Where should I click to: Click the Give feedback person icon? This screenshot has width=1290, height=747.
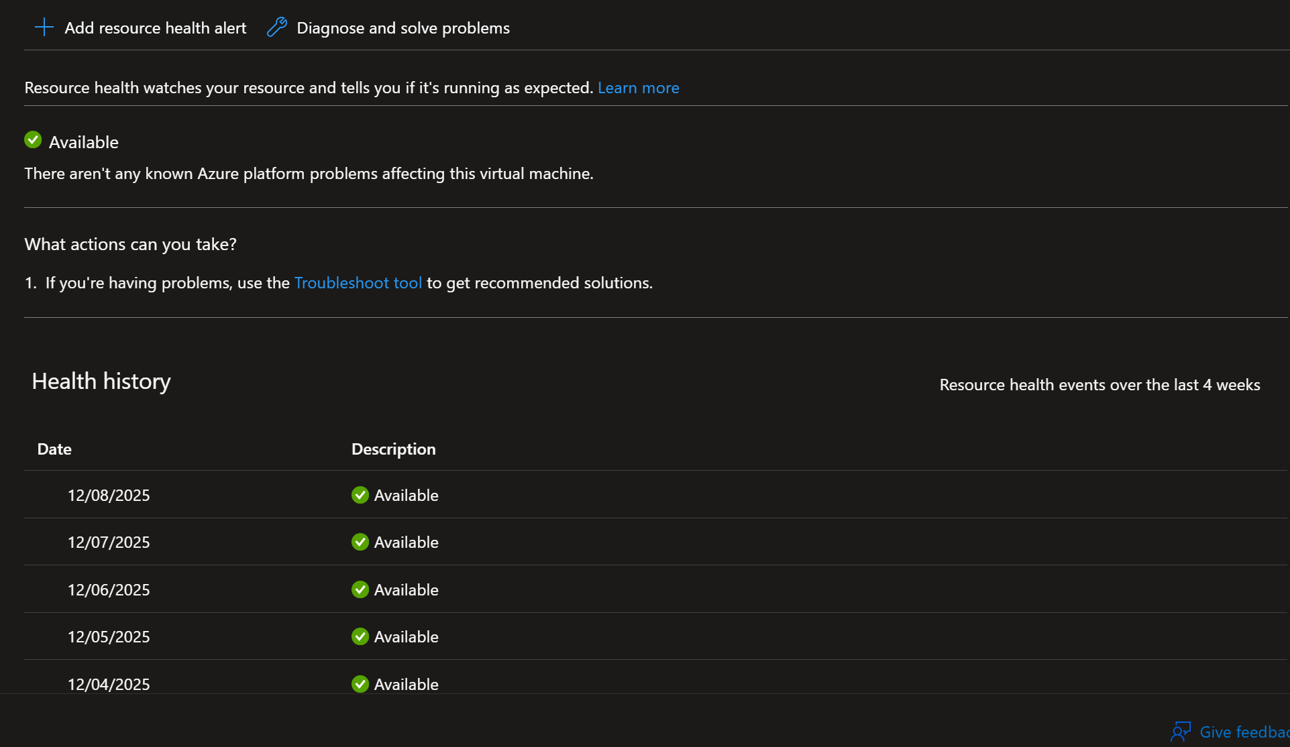click(1181, 731)
